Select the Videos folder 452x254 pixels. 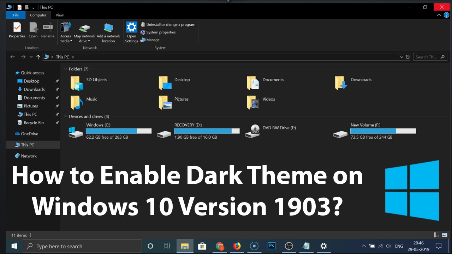click(x=261, y=102)
